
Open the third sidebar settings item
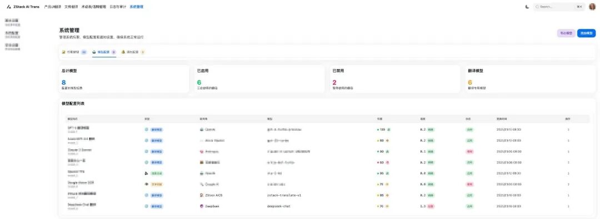(13, 47)
